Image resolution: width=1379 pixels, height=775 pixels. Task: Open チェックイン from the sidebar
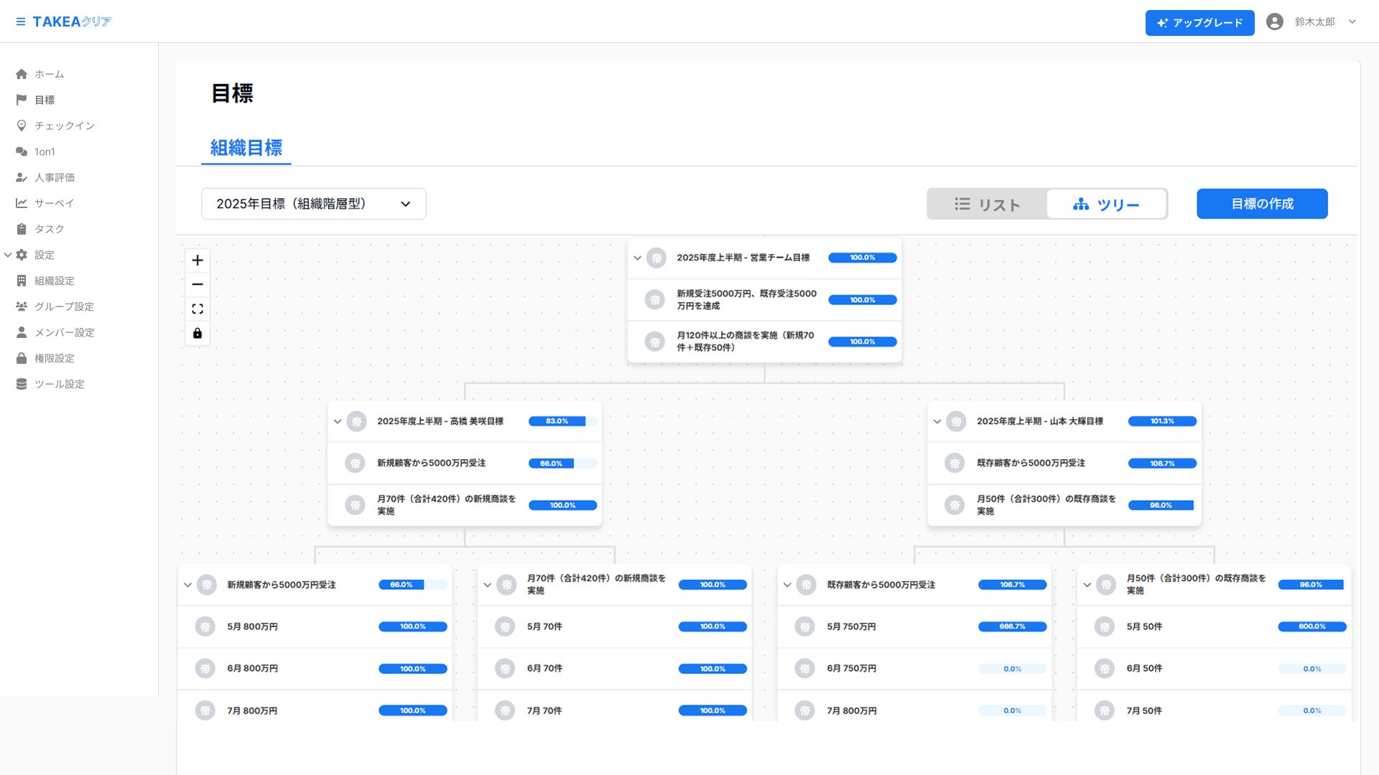coord(64,126)
